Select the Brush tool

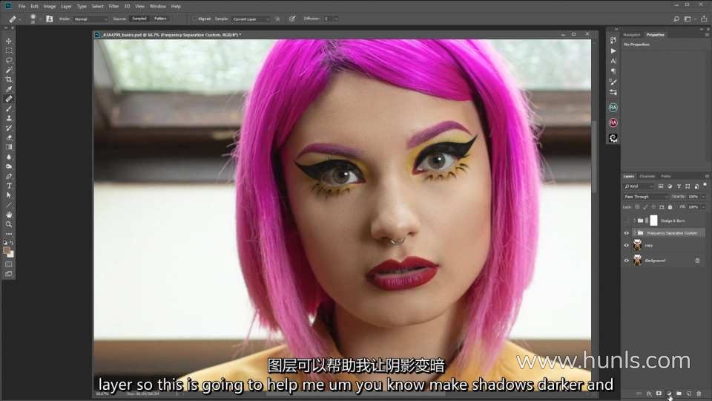[x=9, y=108]
